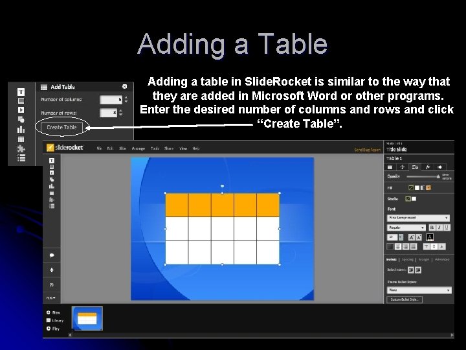Viewport: 466px width, 350px height.
Task: Open the slide Library
Action: (55, 321)
